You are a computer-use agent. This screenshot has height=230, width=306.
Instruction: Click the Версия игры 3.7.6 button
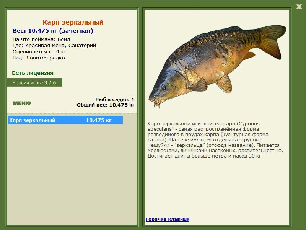[x=34, y=83]
